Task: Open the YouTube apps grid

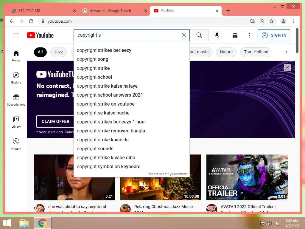Action: tap(235, 35)
